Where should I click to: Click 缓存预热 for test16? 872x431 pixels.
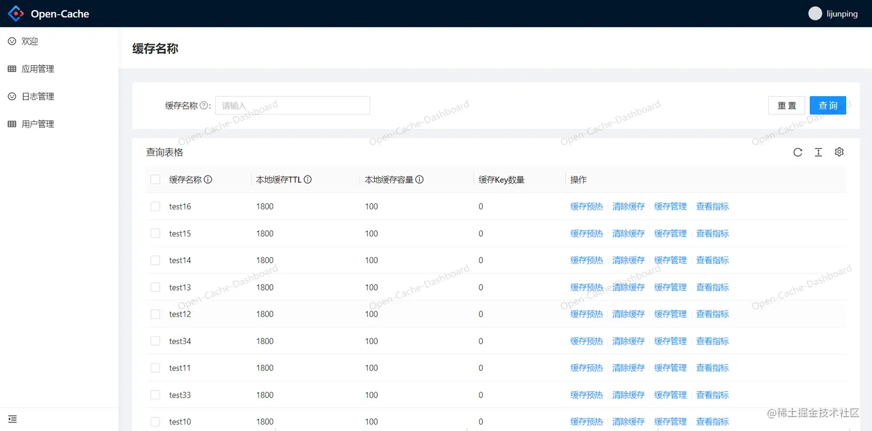click(x=587, y=207)
